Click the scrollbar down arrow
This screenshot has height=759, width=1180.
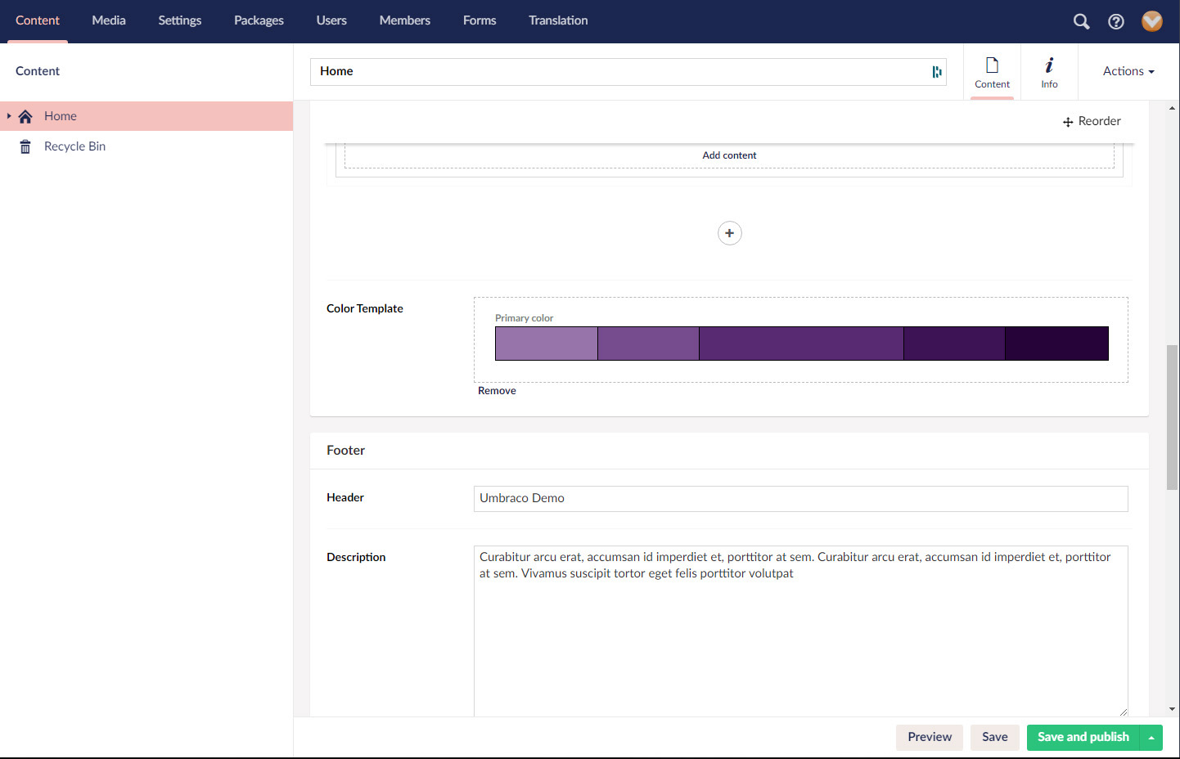point(1173,709)
